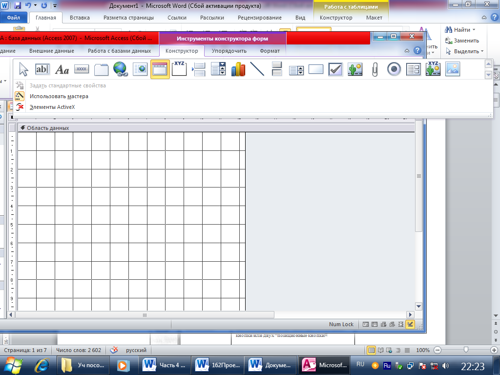500x375 pixels.
Task: Choose the Button control (xxxx)
Action: [82, 69]
